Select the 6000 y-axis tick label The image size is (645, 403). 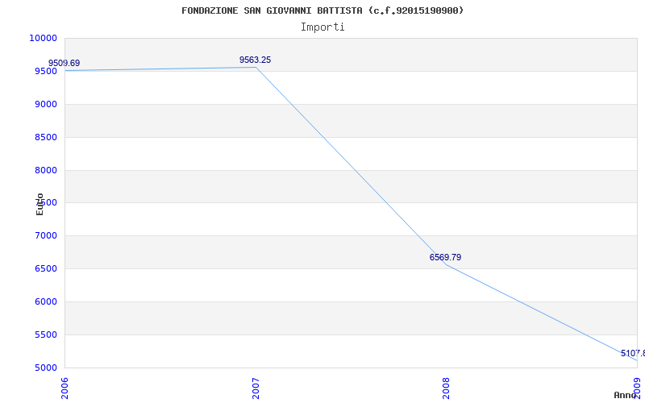coord(45,301)
